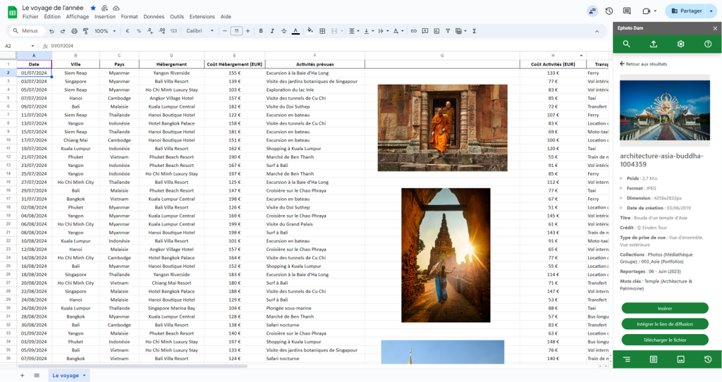Insert a link
The width and height of the screenshot is (722, 382).
point(413,31)
